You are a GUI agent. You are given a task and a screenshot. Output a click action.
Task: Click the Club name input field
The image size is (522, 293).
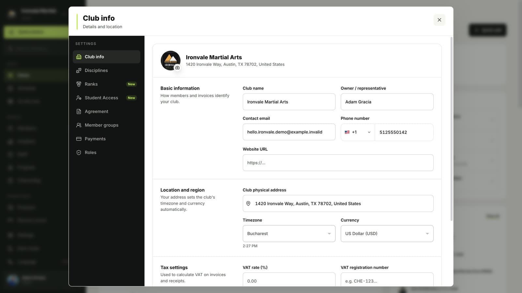click(x=289, y=102)
